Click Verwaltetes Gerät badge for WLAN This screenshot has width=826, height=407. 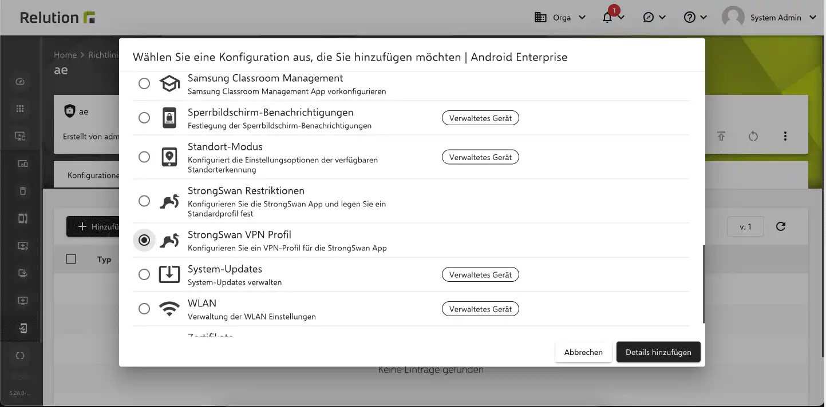(x=480, y=309)
